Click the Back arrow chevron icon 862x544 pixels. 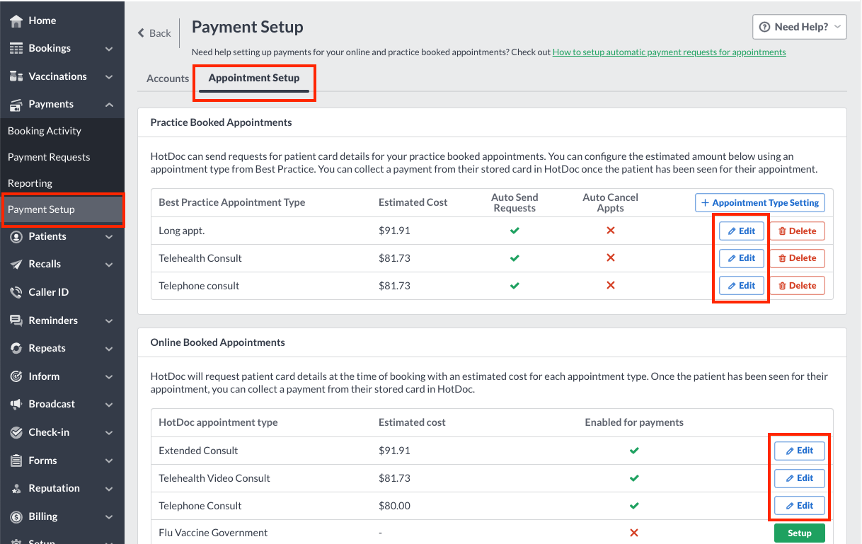(141, 33)
